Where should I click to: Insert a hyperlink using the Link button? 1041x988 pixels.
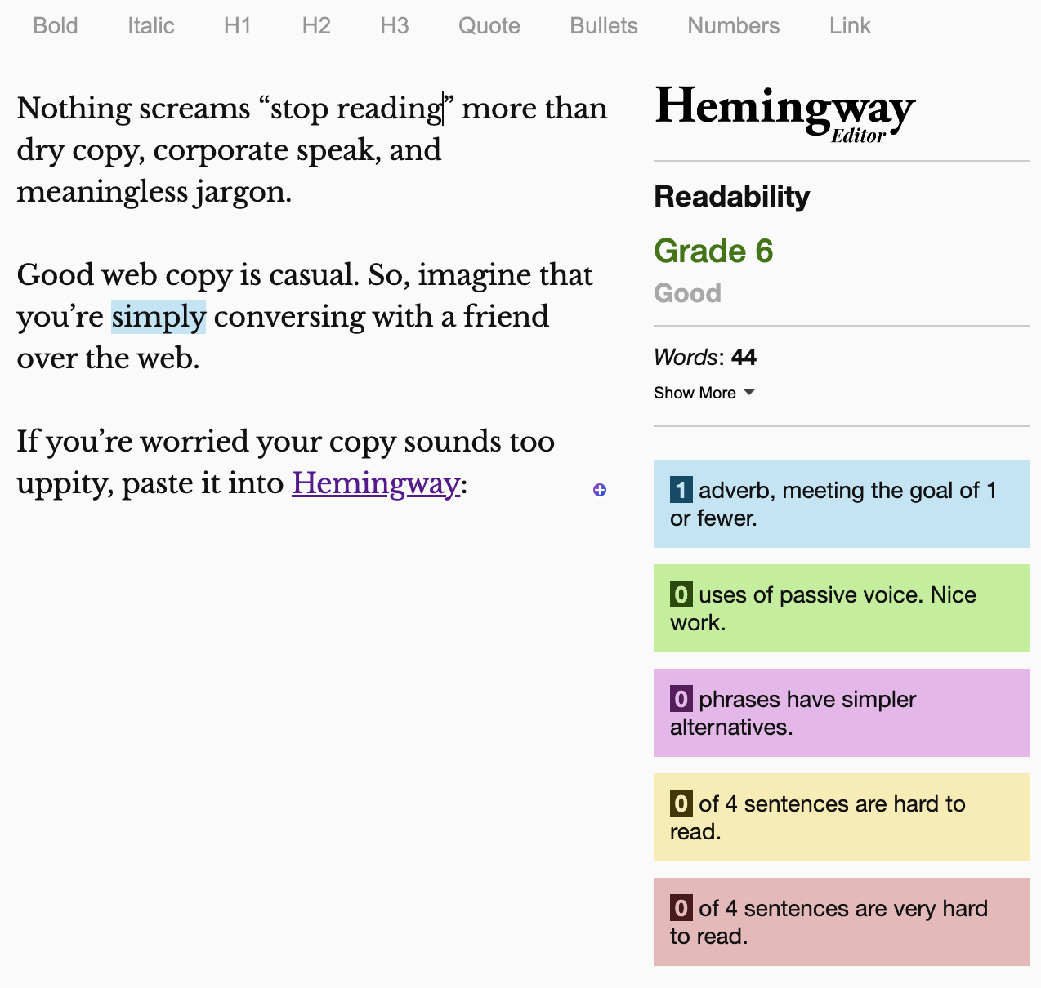(x=850, y=25)
